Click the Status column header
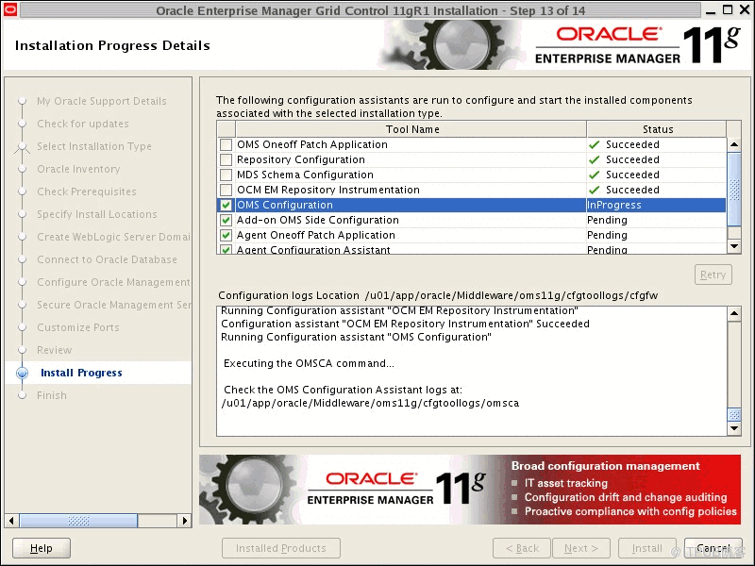755x566 pixels. 657,129
